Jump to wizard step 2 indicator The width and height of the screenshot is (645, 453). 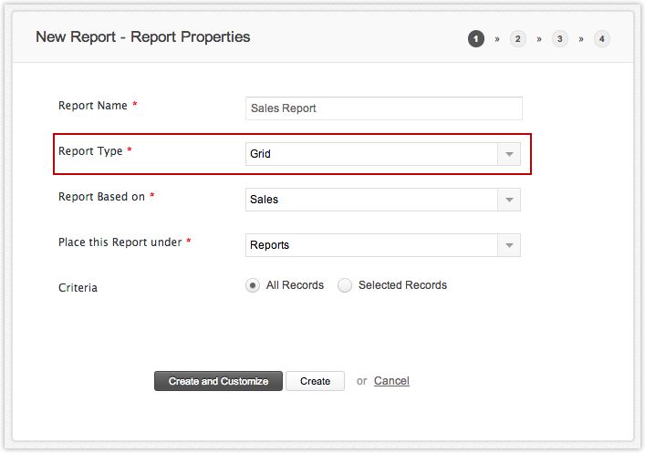518,38
